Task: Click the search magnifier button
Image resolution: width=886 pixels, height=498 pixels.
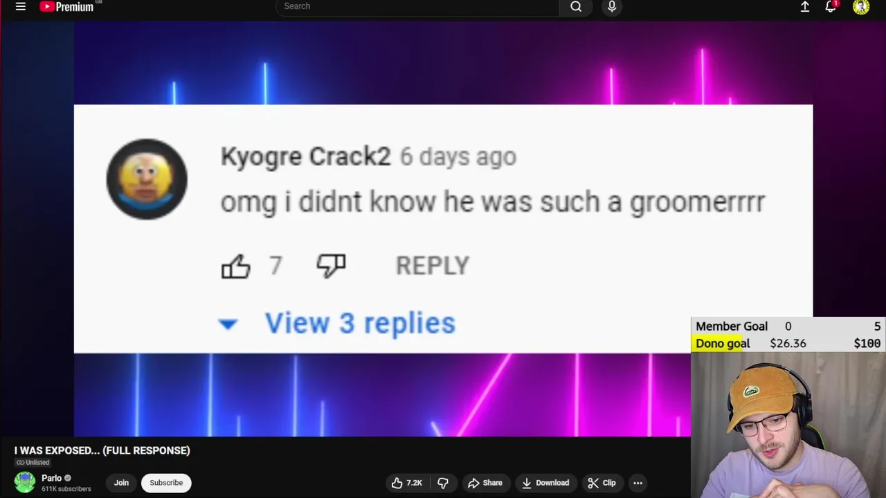Action: pos(576,7)
